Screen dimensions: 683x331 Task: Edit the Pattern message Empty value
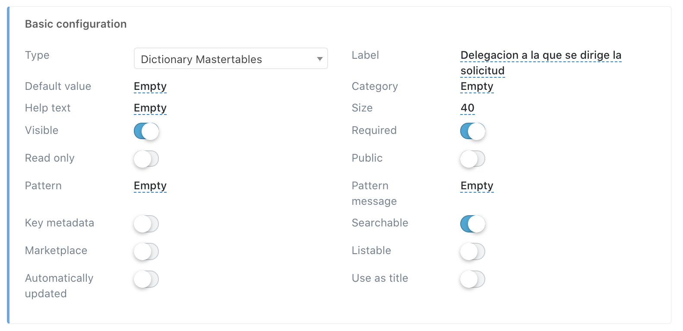(x=477, y=186)
